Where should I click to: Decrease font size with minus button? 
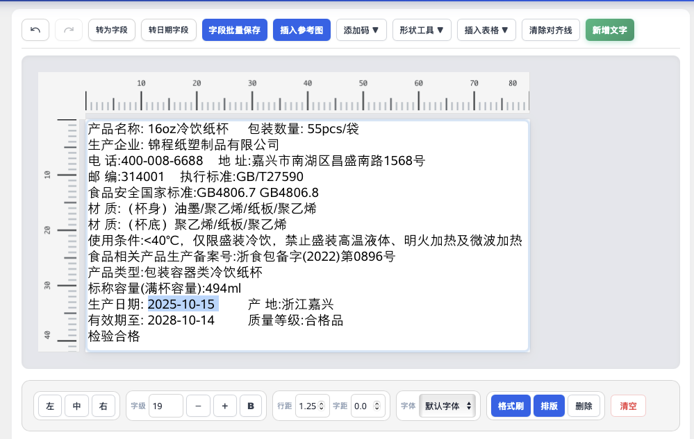(x=198, y=406)
